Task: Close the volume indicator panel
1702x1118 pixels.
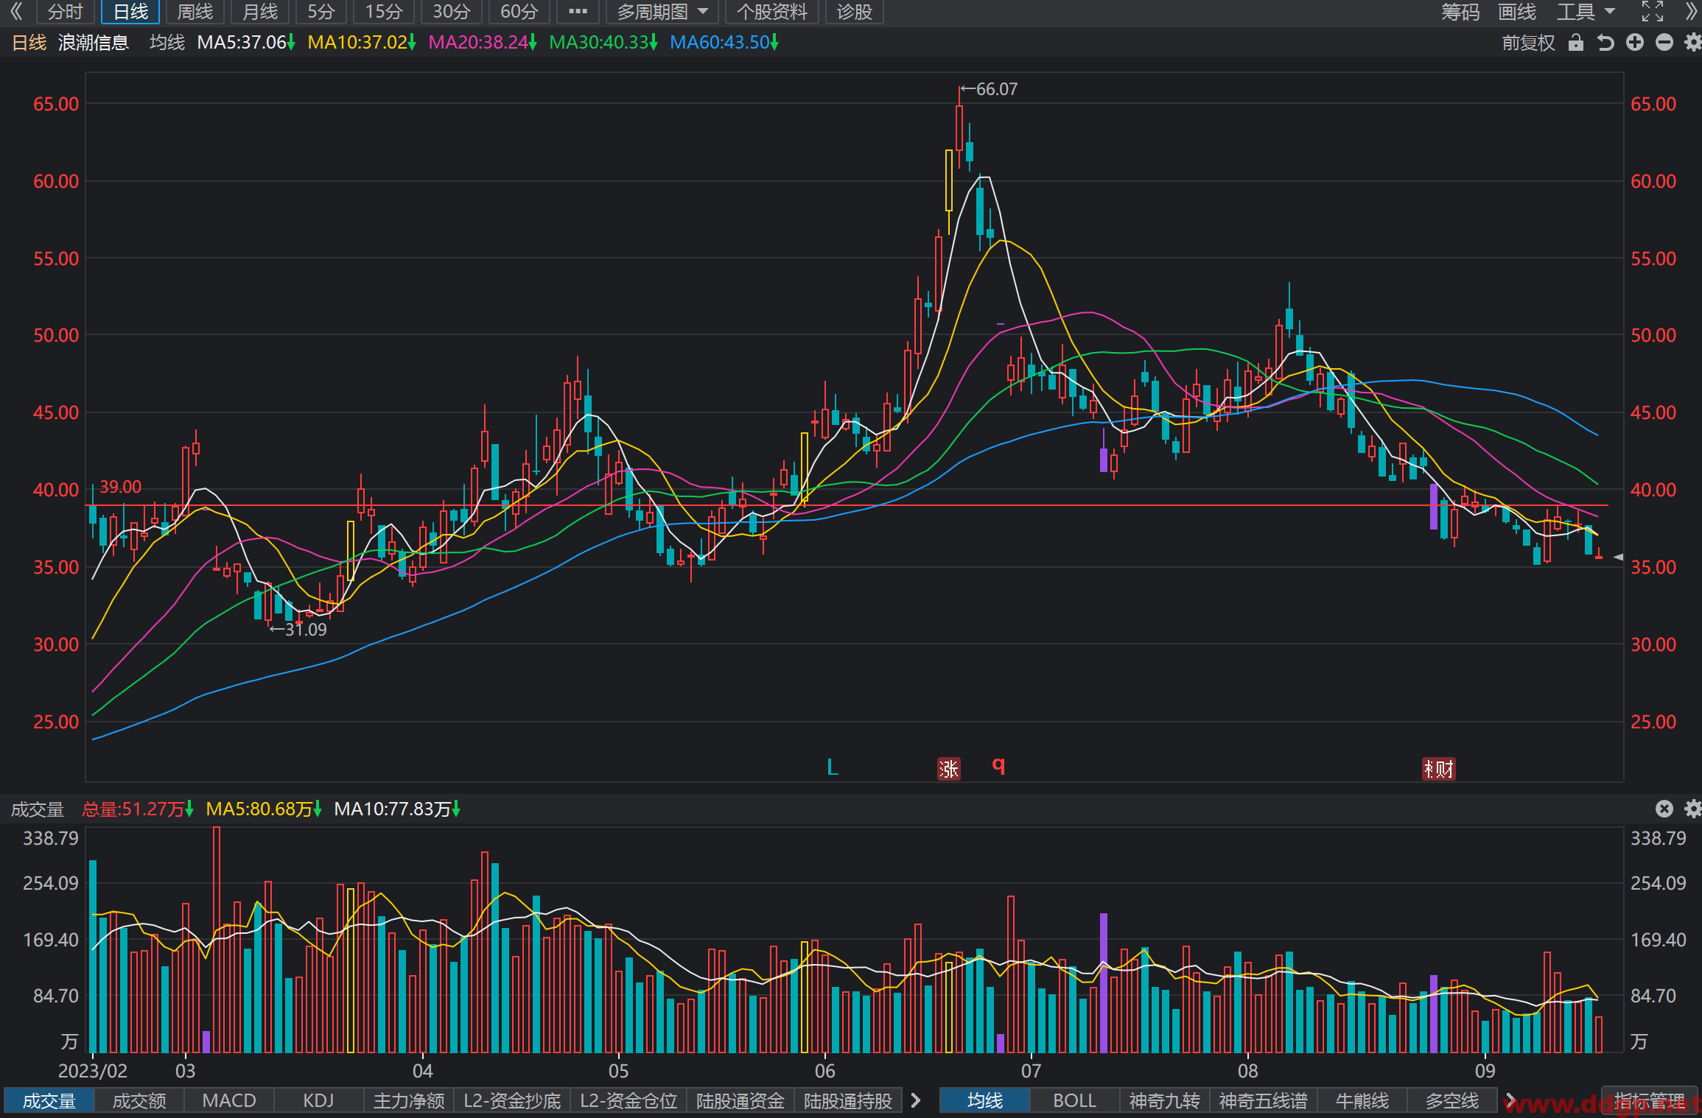Action: 1664,809
